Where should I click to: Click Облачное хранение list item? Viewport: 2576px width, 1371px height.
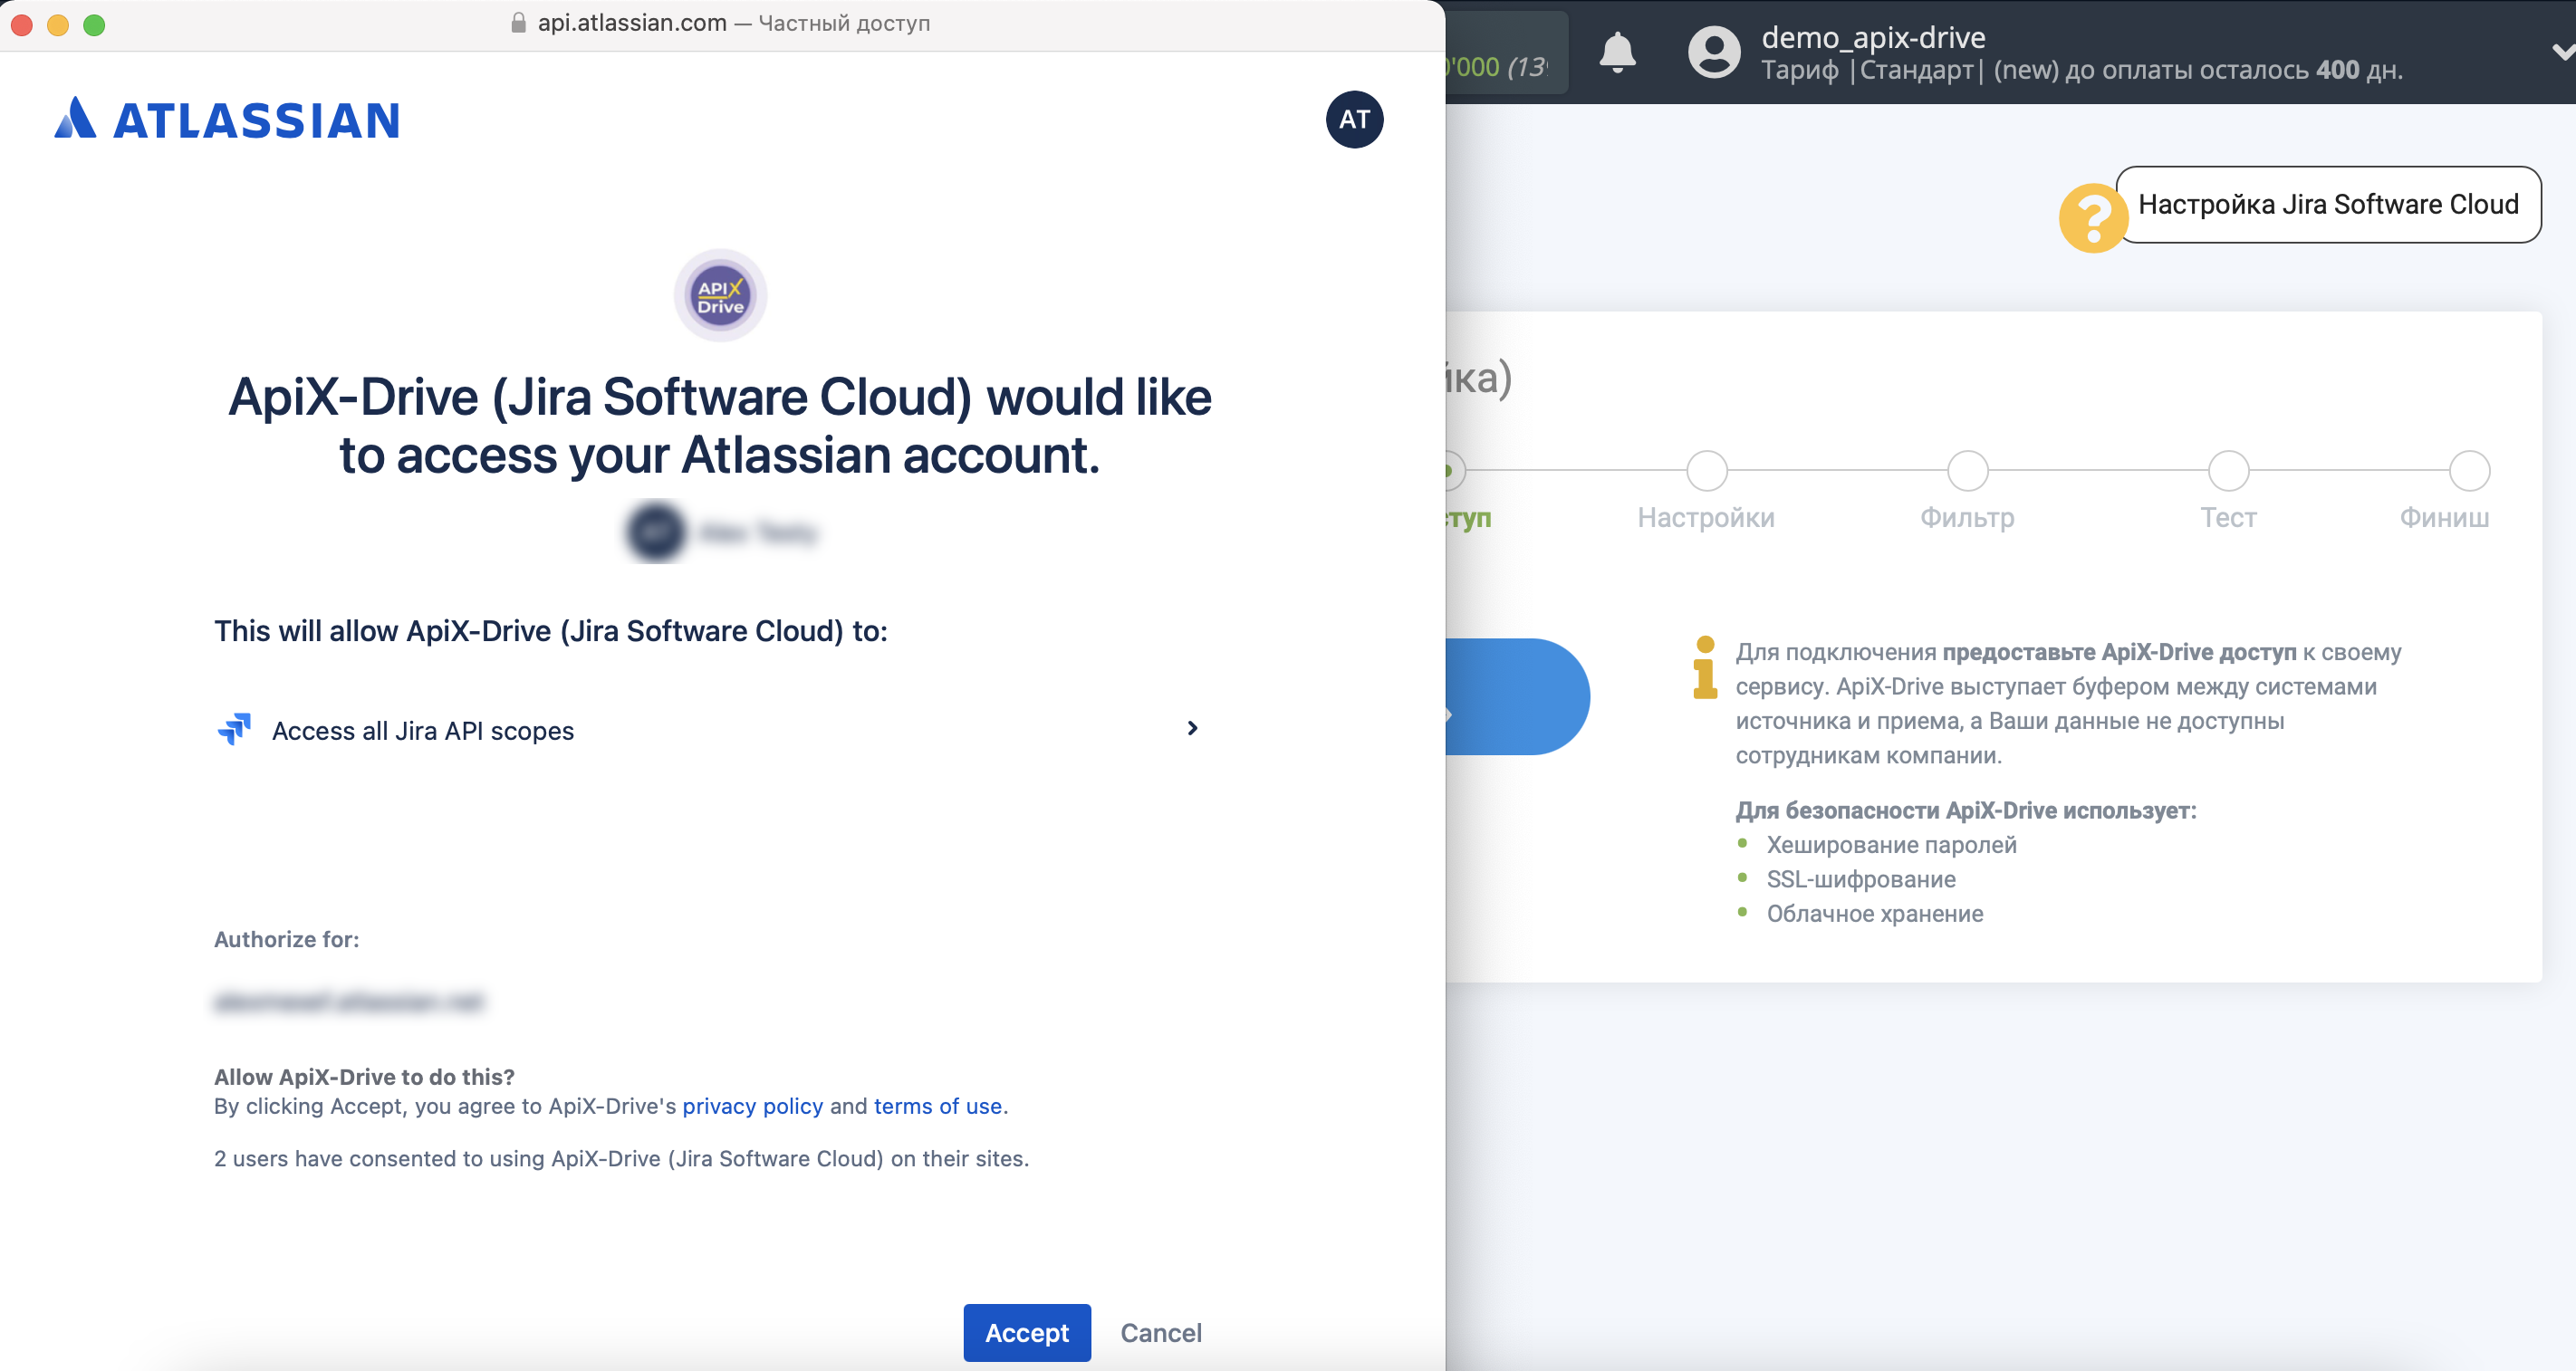[x=1874, y=913]
